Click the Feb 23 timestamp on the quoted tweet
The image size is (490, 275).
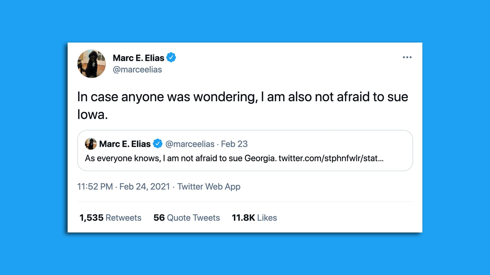235,144
